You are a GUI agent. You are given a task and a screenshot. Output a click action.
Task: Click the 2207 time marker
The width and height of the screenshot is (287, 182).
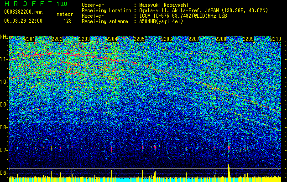pos(194,39)
